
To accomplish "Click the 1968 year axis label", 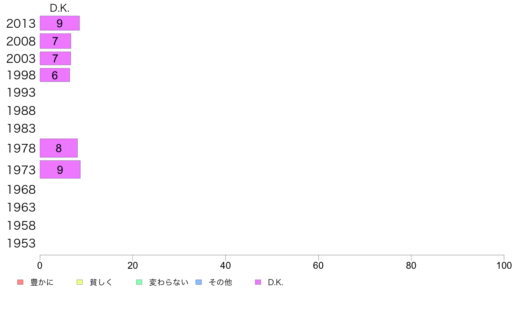I will (x=21, y=189).
